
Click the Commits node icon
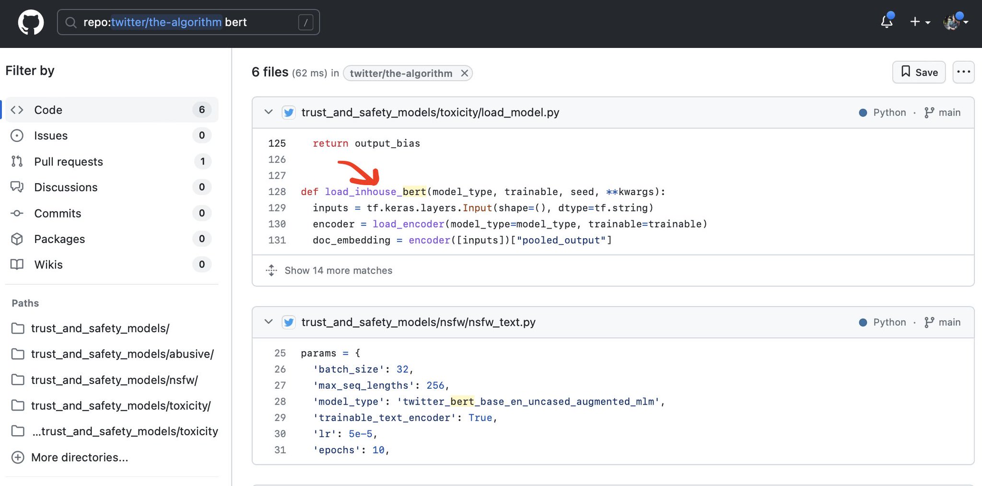coord(17,213)
